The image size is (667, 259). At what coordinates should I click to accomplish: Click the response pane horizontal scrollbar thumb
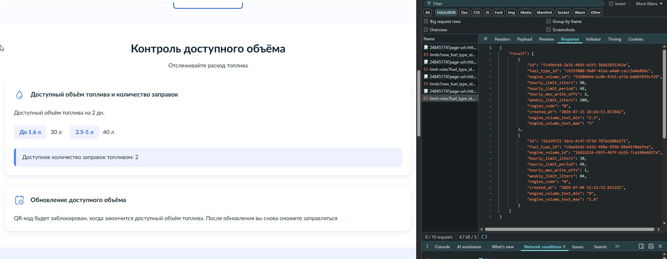(569, 229)
